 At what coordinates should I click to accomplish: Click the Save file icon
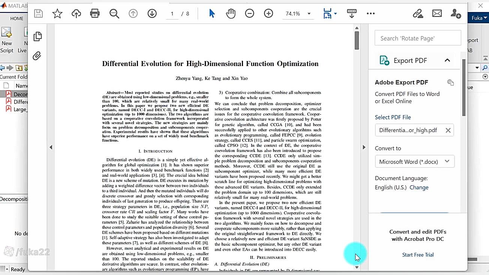(38, 14)
